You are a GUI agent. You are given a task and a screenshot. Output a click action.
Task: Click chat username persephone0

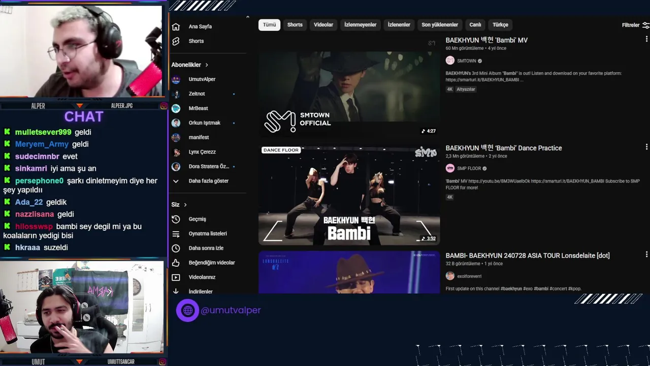(x=39, y=181)
